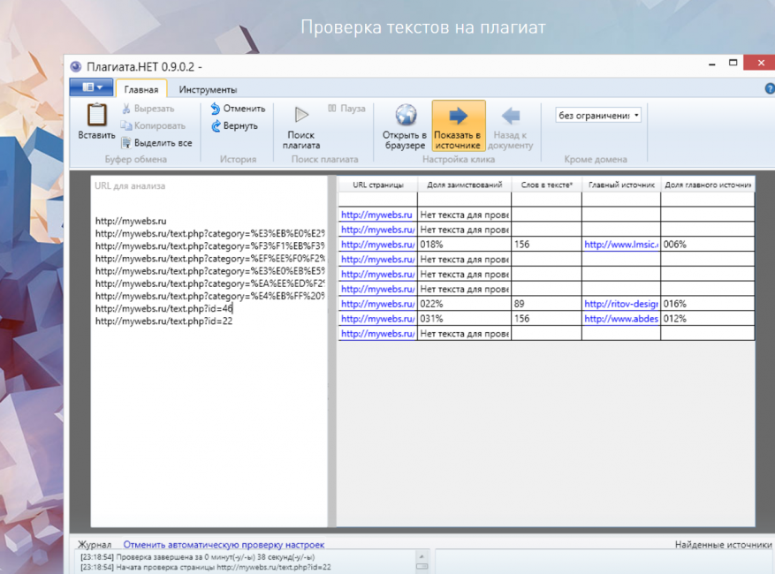Click the 031% borrowing share cell

pyautogui.click(x=465, y=319)
